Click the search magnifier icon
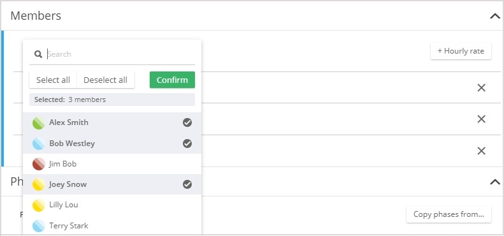 [38, 54]
